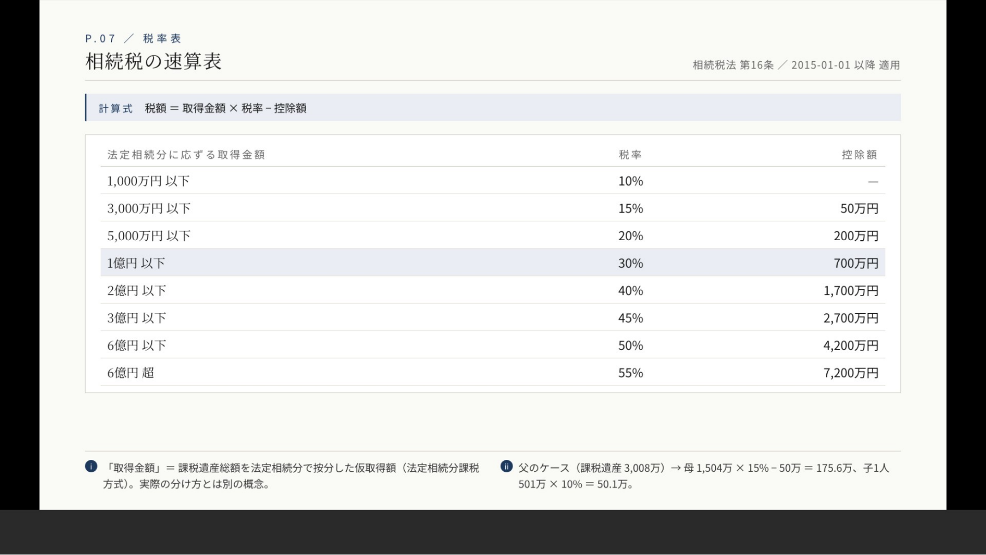
Task: Click the 税率 column header
Action: (630, 155)
